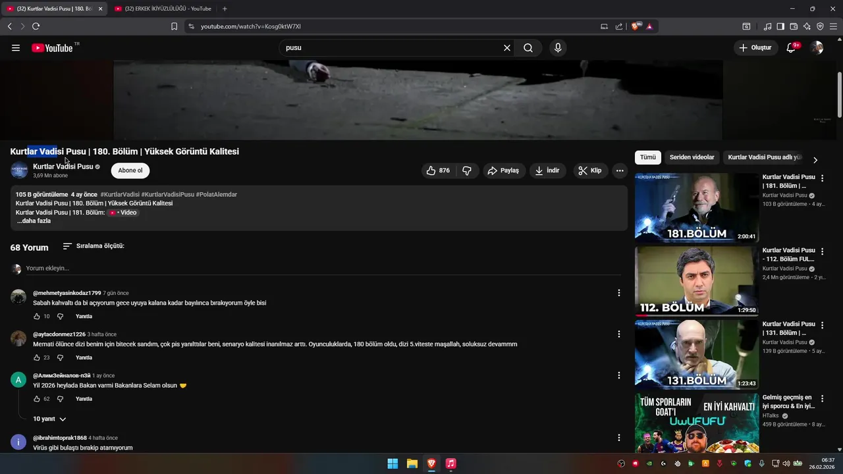Subscribe with the Abone ol button
This screenshot has height=474, width=843.
pos(130,171)
